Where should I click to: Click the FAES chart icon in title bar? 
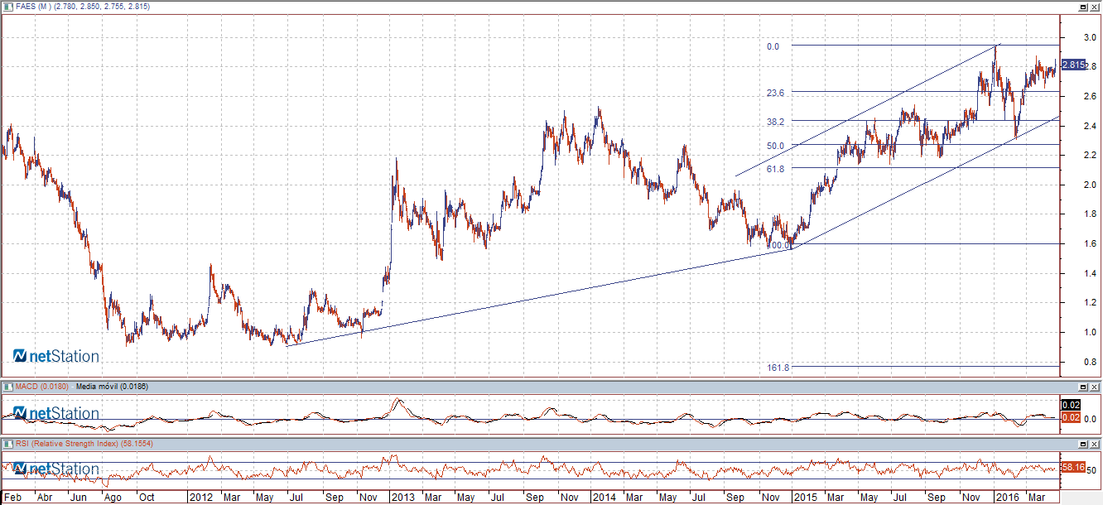(x=8, y=7)
